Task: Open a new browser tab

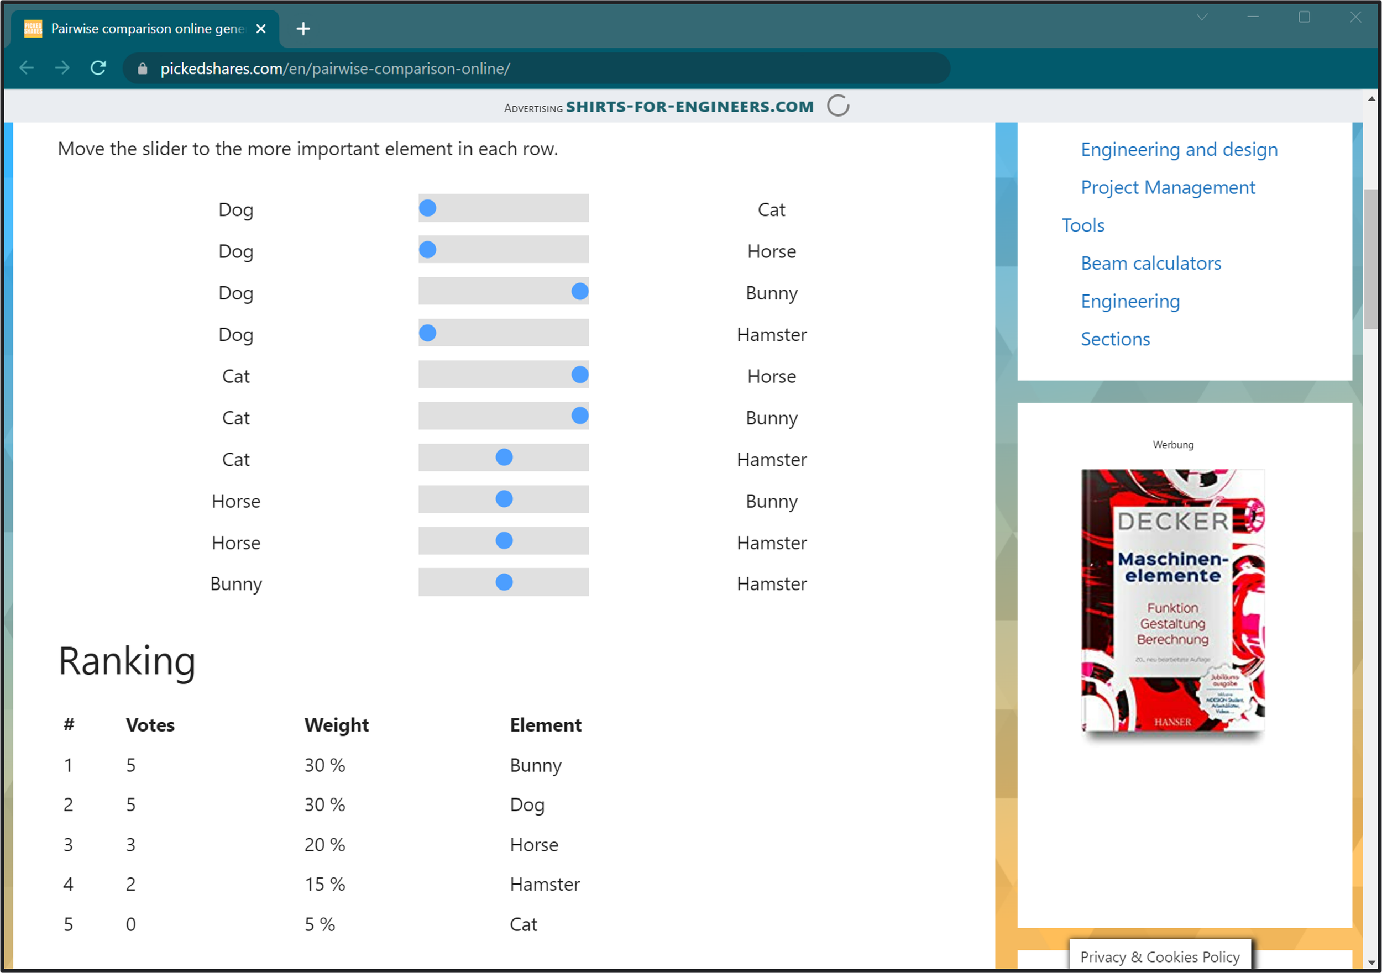Action: (x=303, y=28)
